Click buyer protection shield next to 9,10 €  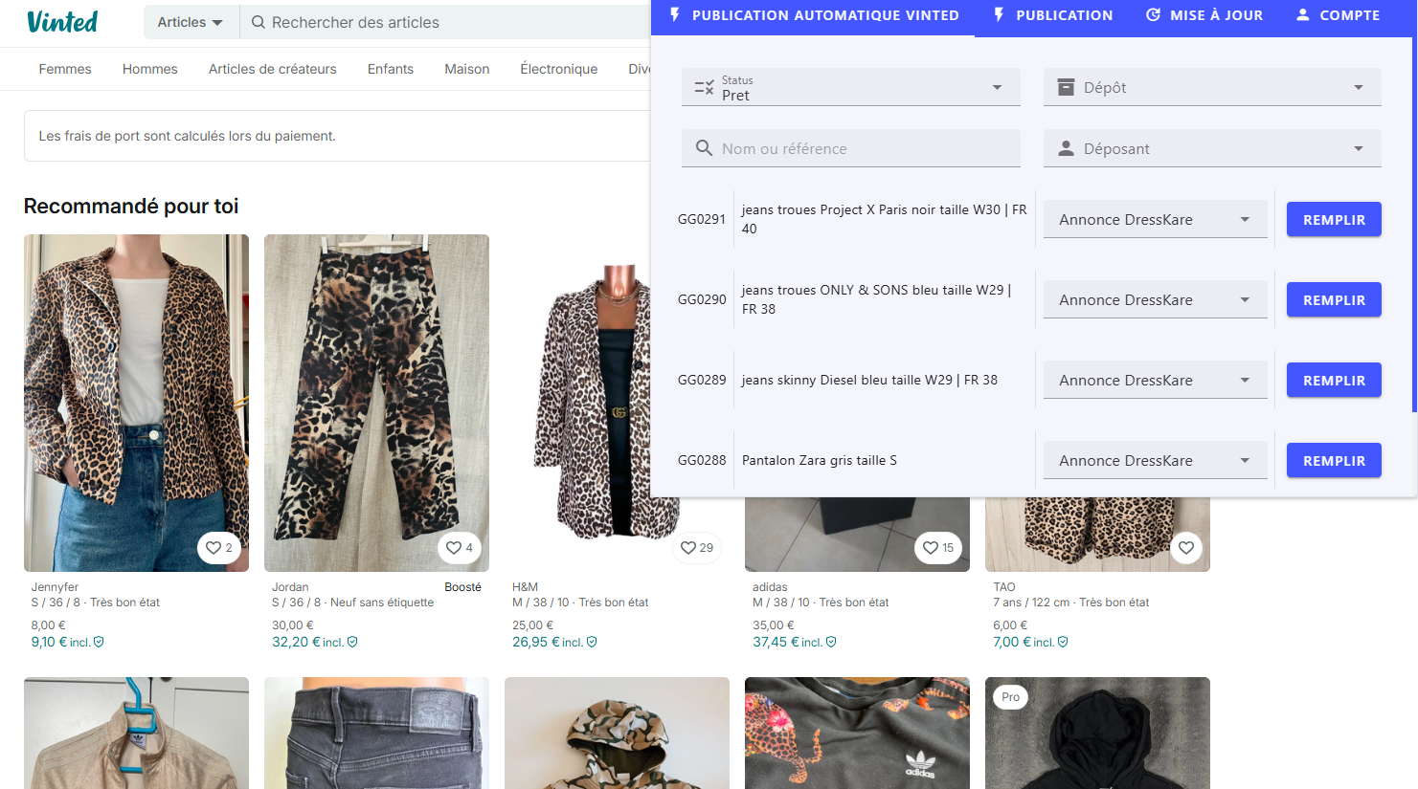click(x=99, y=642)
